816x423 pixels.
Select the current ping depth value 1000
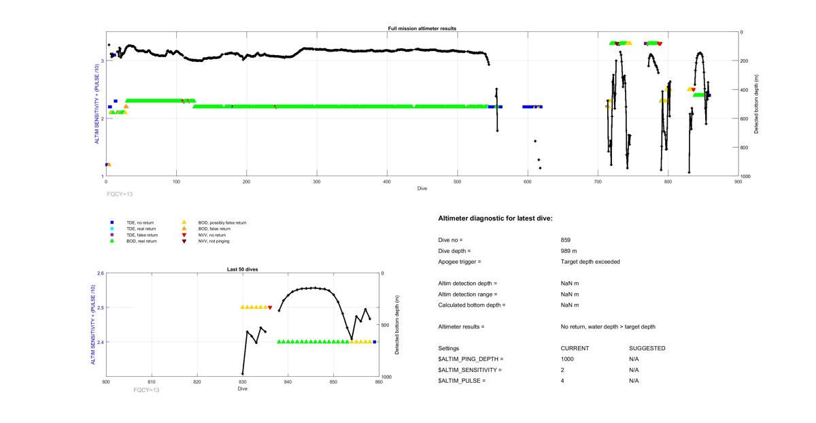(567, 359)
